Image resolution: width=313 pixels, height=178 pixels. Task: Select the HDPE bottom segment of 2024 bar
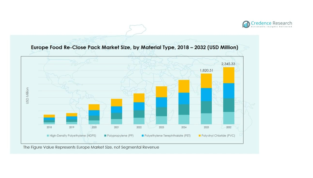click(x=184, y=119)
